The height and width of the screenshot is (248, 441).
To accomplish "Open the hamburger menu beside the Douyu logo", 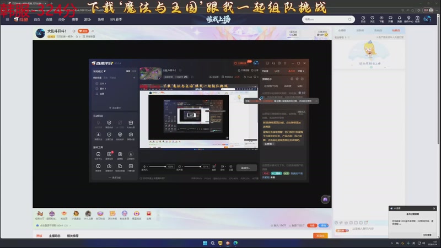I will (x=7, y=19).
